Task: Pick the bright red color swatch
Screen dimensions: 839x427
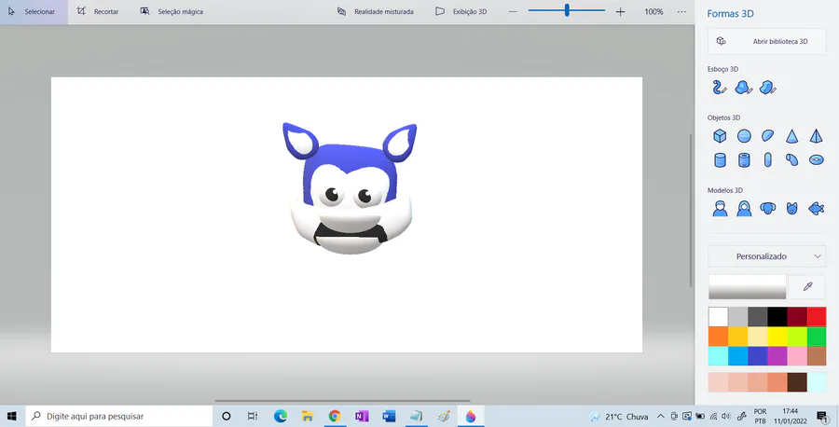Action: tap(817, 317)
